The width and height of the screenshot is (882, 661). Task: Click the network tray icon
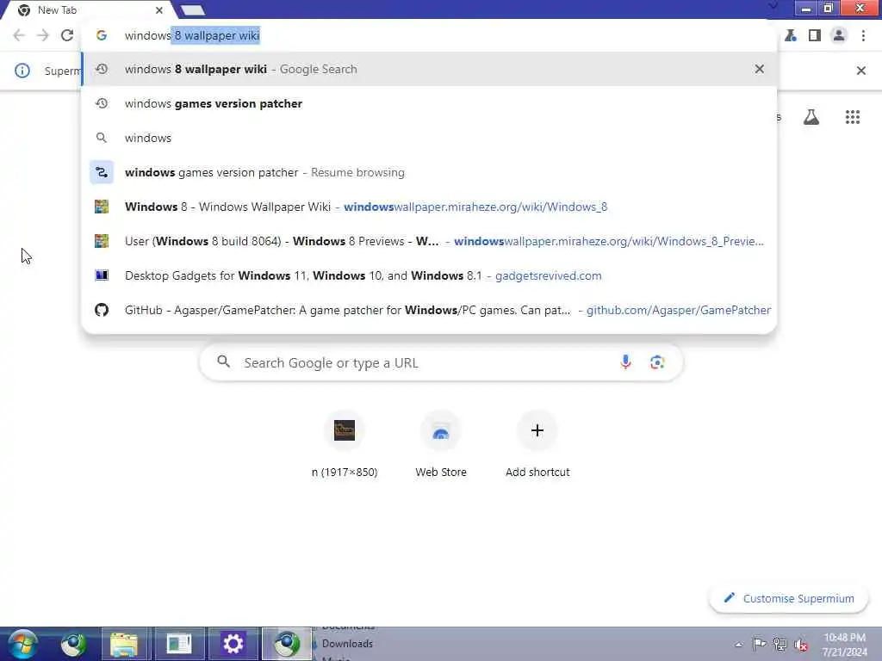click(x=780, y=644)
